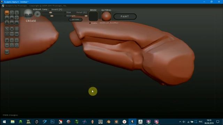Viewport: 223px width, 125px height.
Task: Open File Explorer from taskbar
Action: pos(13,122)
